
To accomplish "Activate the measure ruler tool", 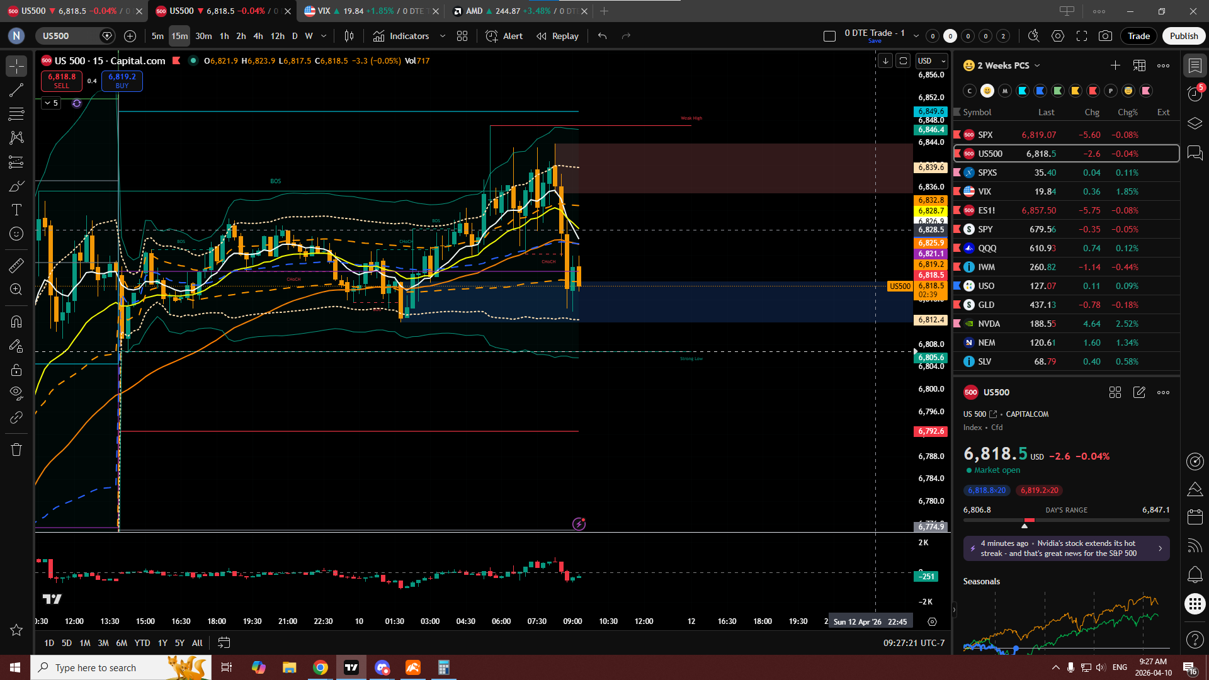I will pos(16,266).
